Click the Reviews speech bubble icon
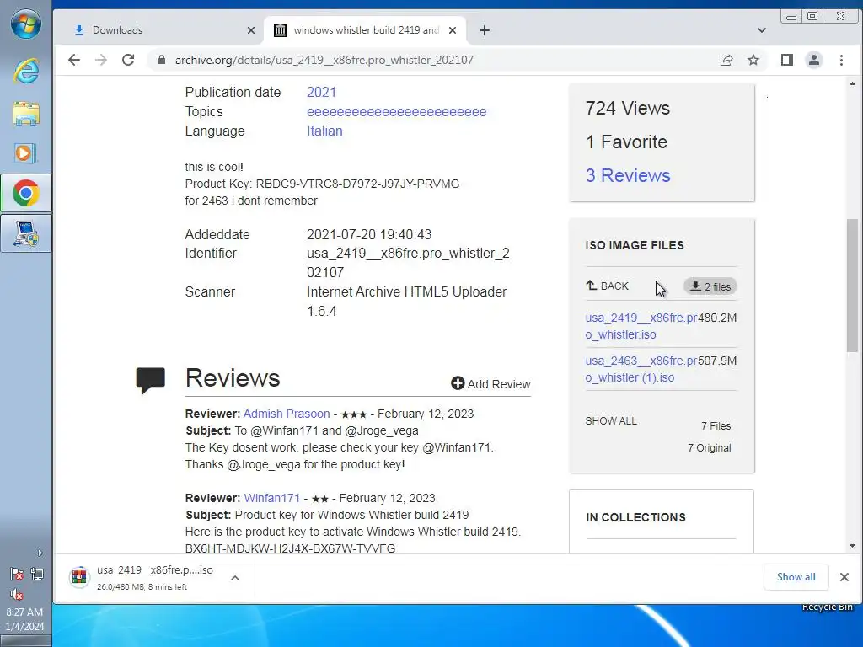This screenshot has width=863, height=647. 150,380
